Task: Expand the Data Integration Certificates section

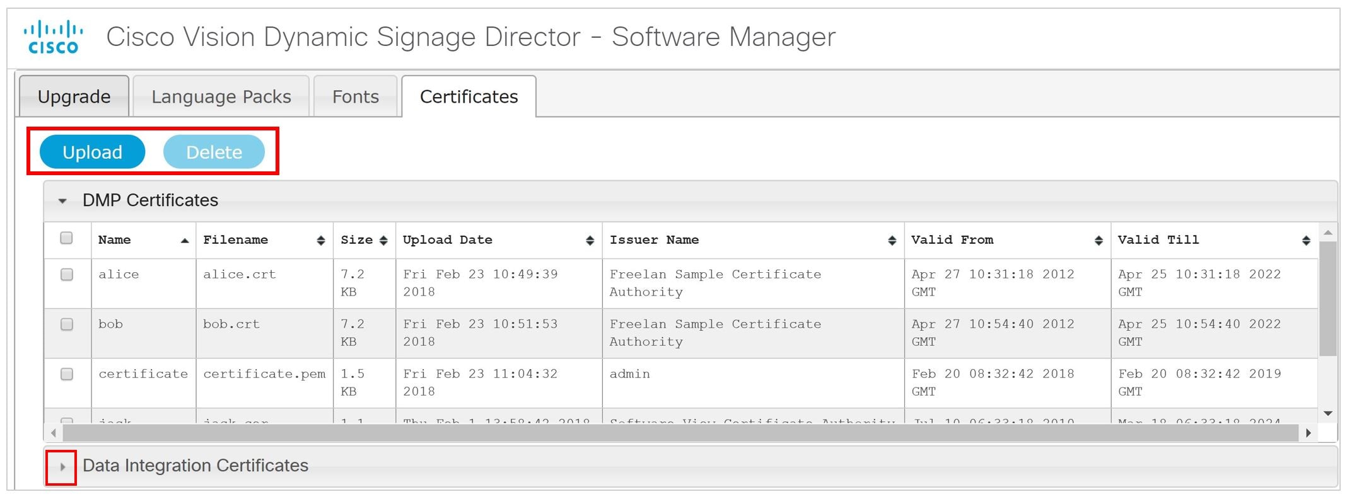Action: tap(62, 467)
